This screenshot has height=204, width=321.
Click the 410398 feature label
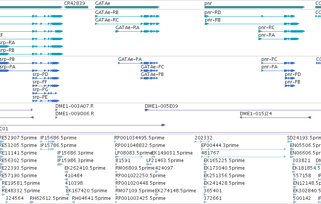click(x=74, y=183)
